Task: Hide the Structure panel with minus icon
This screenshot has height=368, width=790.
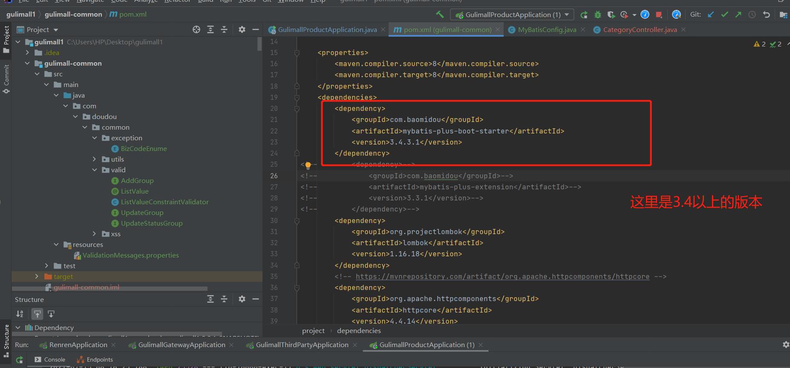Action: tap(256, 299)
